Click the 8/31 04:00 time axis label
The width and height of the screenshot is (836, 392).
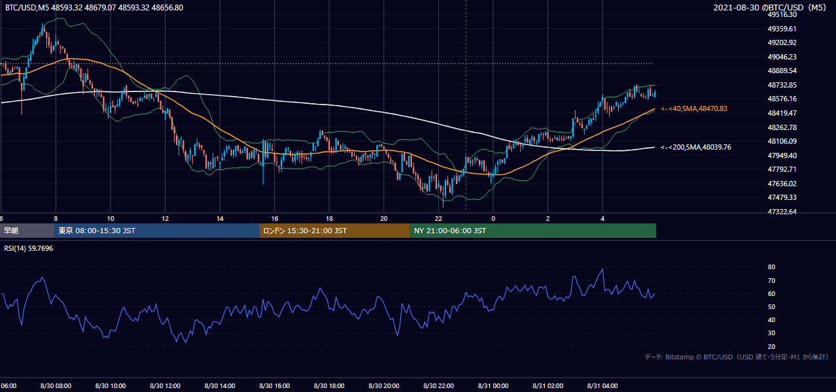pos(602,386)
